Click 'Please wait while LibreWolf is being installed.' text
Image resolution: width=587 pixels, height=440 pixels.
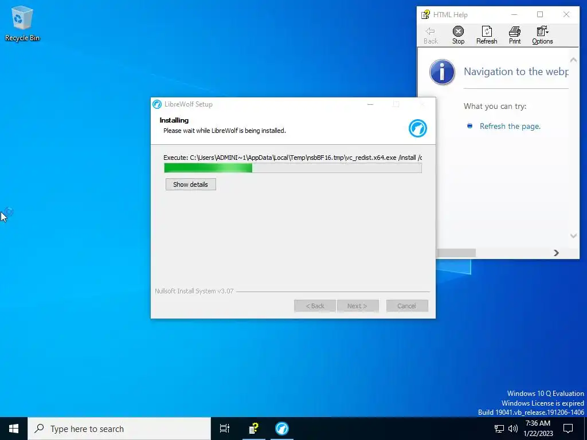click(x=224, y=131)
